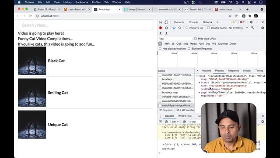The image size is (280, 158).
Task: Open a new Chrome tab with plus
Action: pos(247,9)
